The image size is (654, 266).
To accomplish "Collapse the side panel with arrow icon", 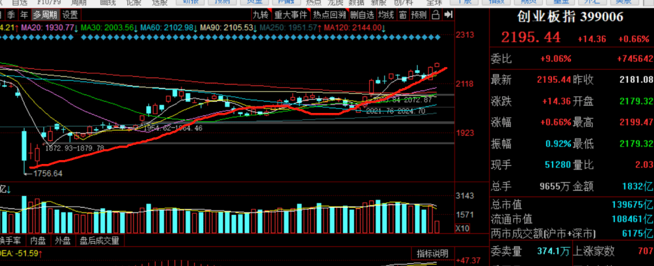I will point(448,15).
